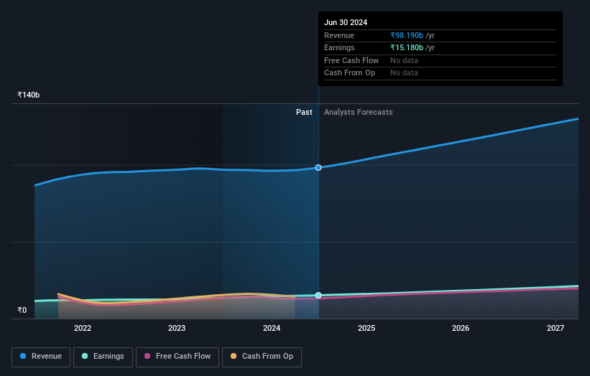Screen dimensions: 590x376
Task: Click the 'Free Cash Flow' row label in tooltip
Action: (x=351, y=60)
